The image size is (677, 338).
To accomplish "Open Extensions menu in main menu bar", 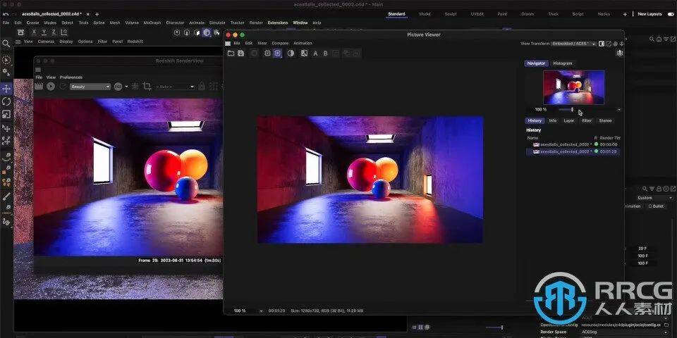I will 278,23.
